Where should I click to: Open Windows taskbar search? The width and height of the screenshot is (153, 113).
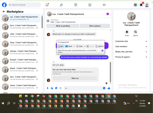tap(9, 103)
